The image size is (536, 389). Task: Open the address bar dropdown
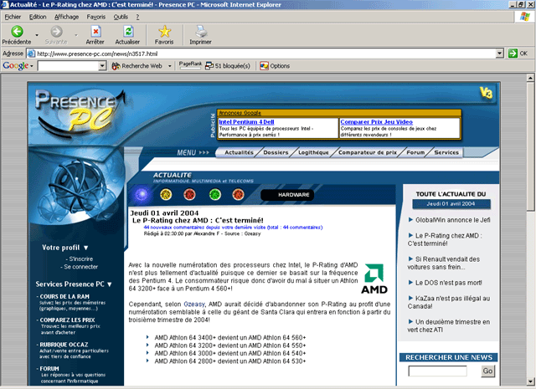coord(500,54)
